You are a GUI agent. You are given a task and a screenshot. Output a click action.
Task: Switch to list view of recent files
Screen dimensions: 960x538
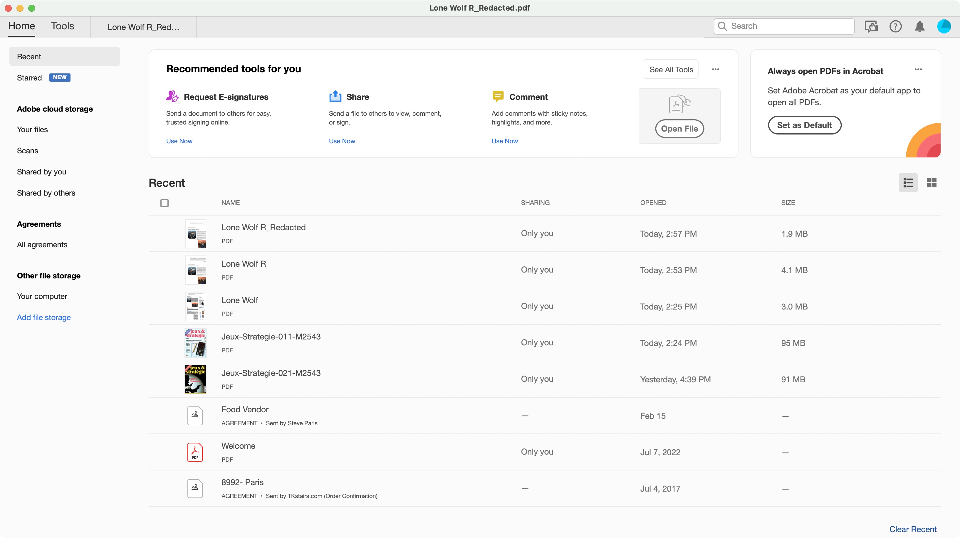tap(908, 183)
